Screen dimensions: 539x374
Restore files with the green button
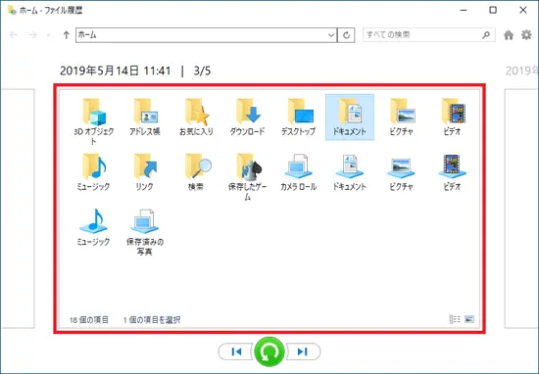[x=269, y=351]
